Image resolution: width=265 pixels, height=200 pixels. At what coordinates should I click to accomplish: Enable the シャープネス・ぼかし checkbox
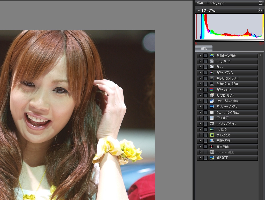point(205,101)
